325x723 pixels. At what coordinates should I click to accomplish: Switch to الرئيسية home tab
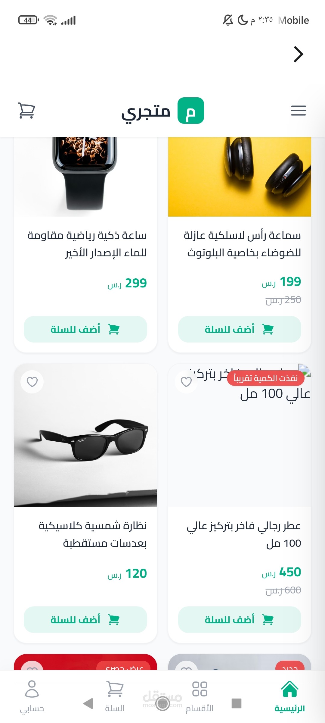click(289, 696)
